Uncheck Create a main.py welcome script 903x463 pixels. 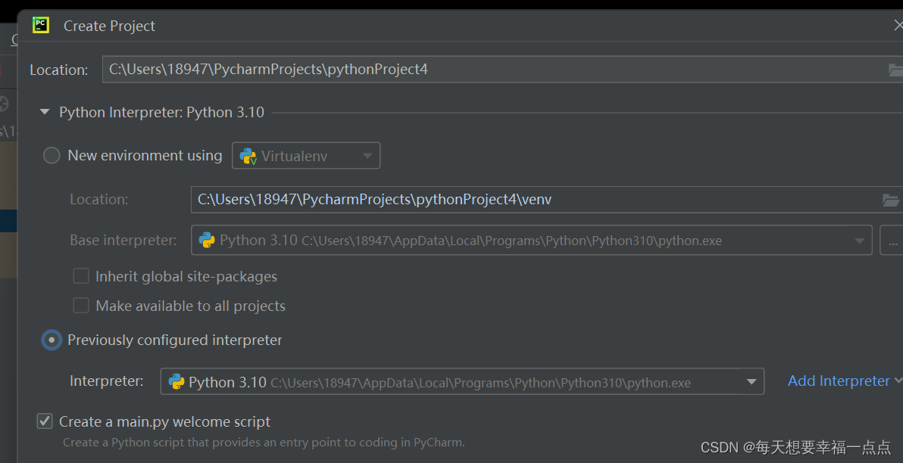click(x=45, y=421)
